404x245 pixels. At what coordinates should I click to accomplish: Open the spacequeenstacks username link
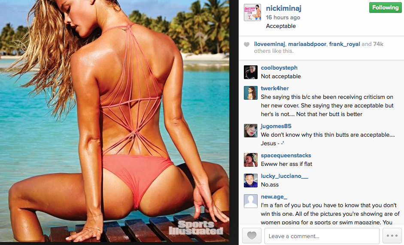286,156
